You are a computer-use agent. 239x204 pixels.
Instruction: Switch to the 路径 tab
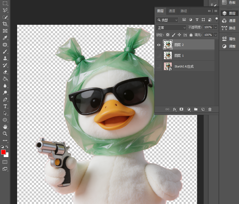click(x=184, y=11)
